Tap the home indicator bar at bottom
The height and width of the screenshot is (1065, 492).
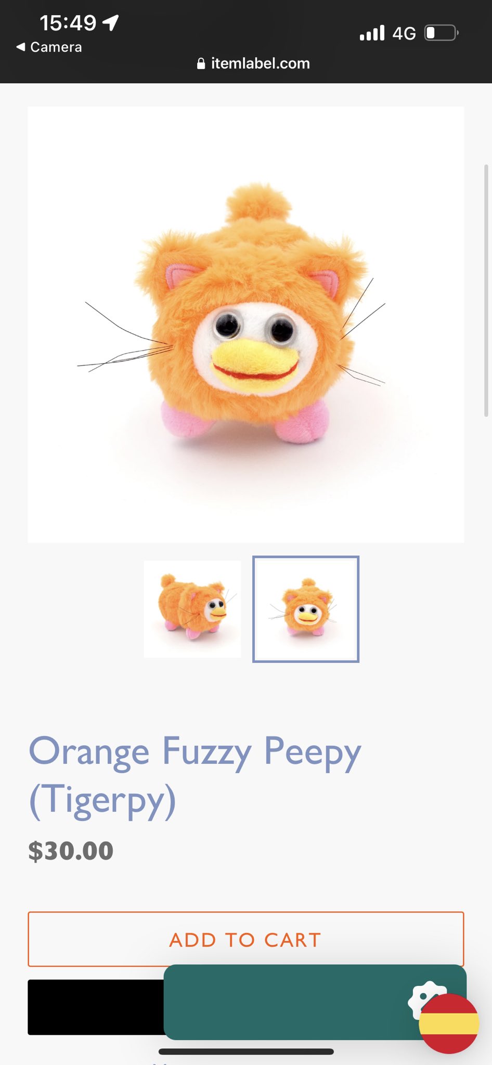point(246,1051)
